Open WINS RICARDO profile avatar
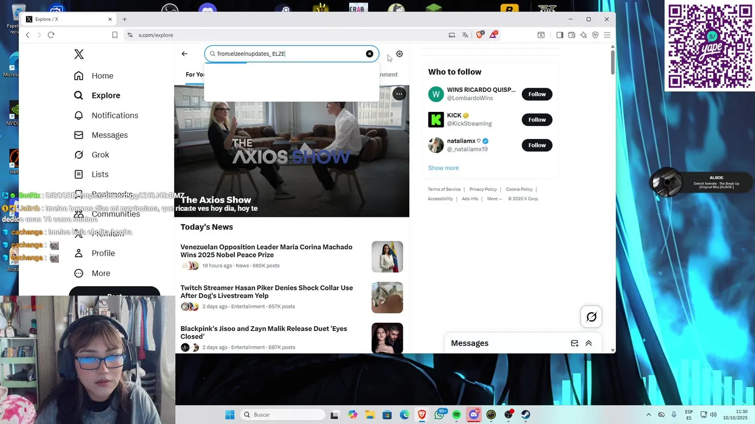 pos(436,94)
